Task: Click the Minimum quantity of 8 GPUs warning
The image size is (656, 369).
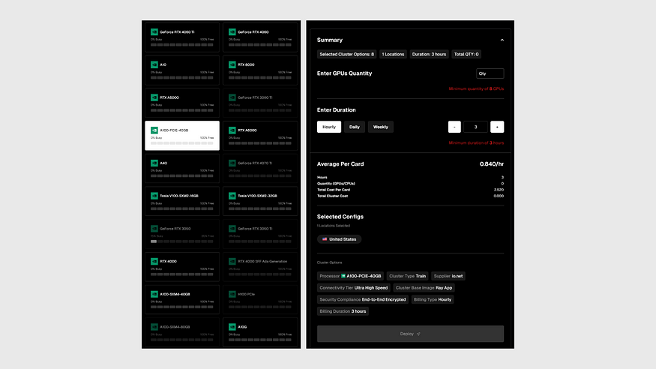Action: click(476, 88)
